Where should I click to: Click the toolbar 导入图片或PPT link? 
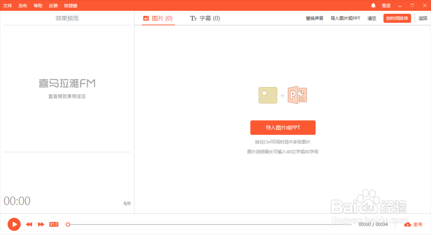tap(345, 18)
